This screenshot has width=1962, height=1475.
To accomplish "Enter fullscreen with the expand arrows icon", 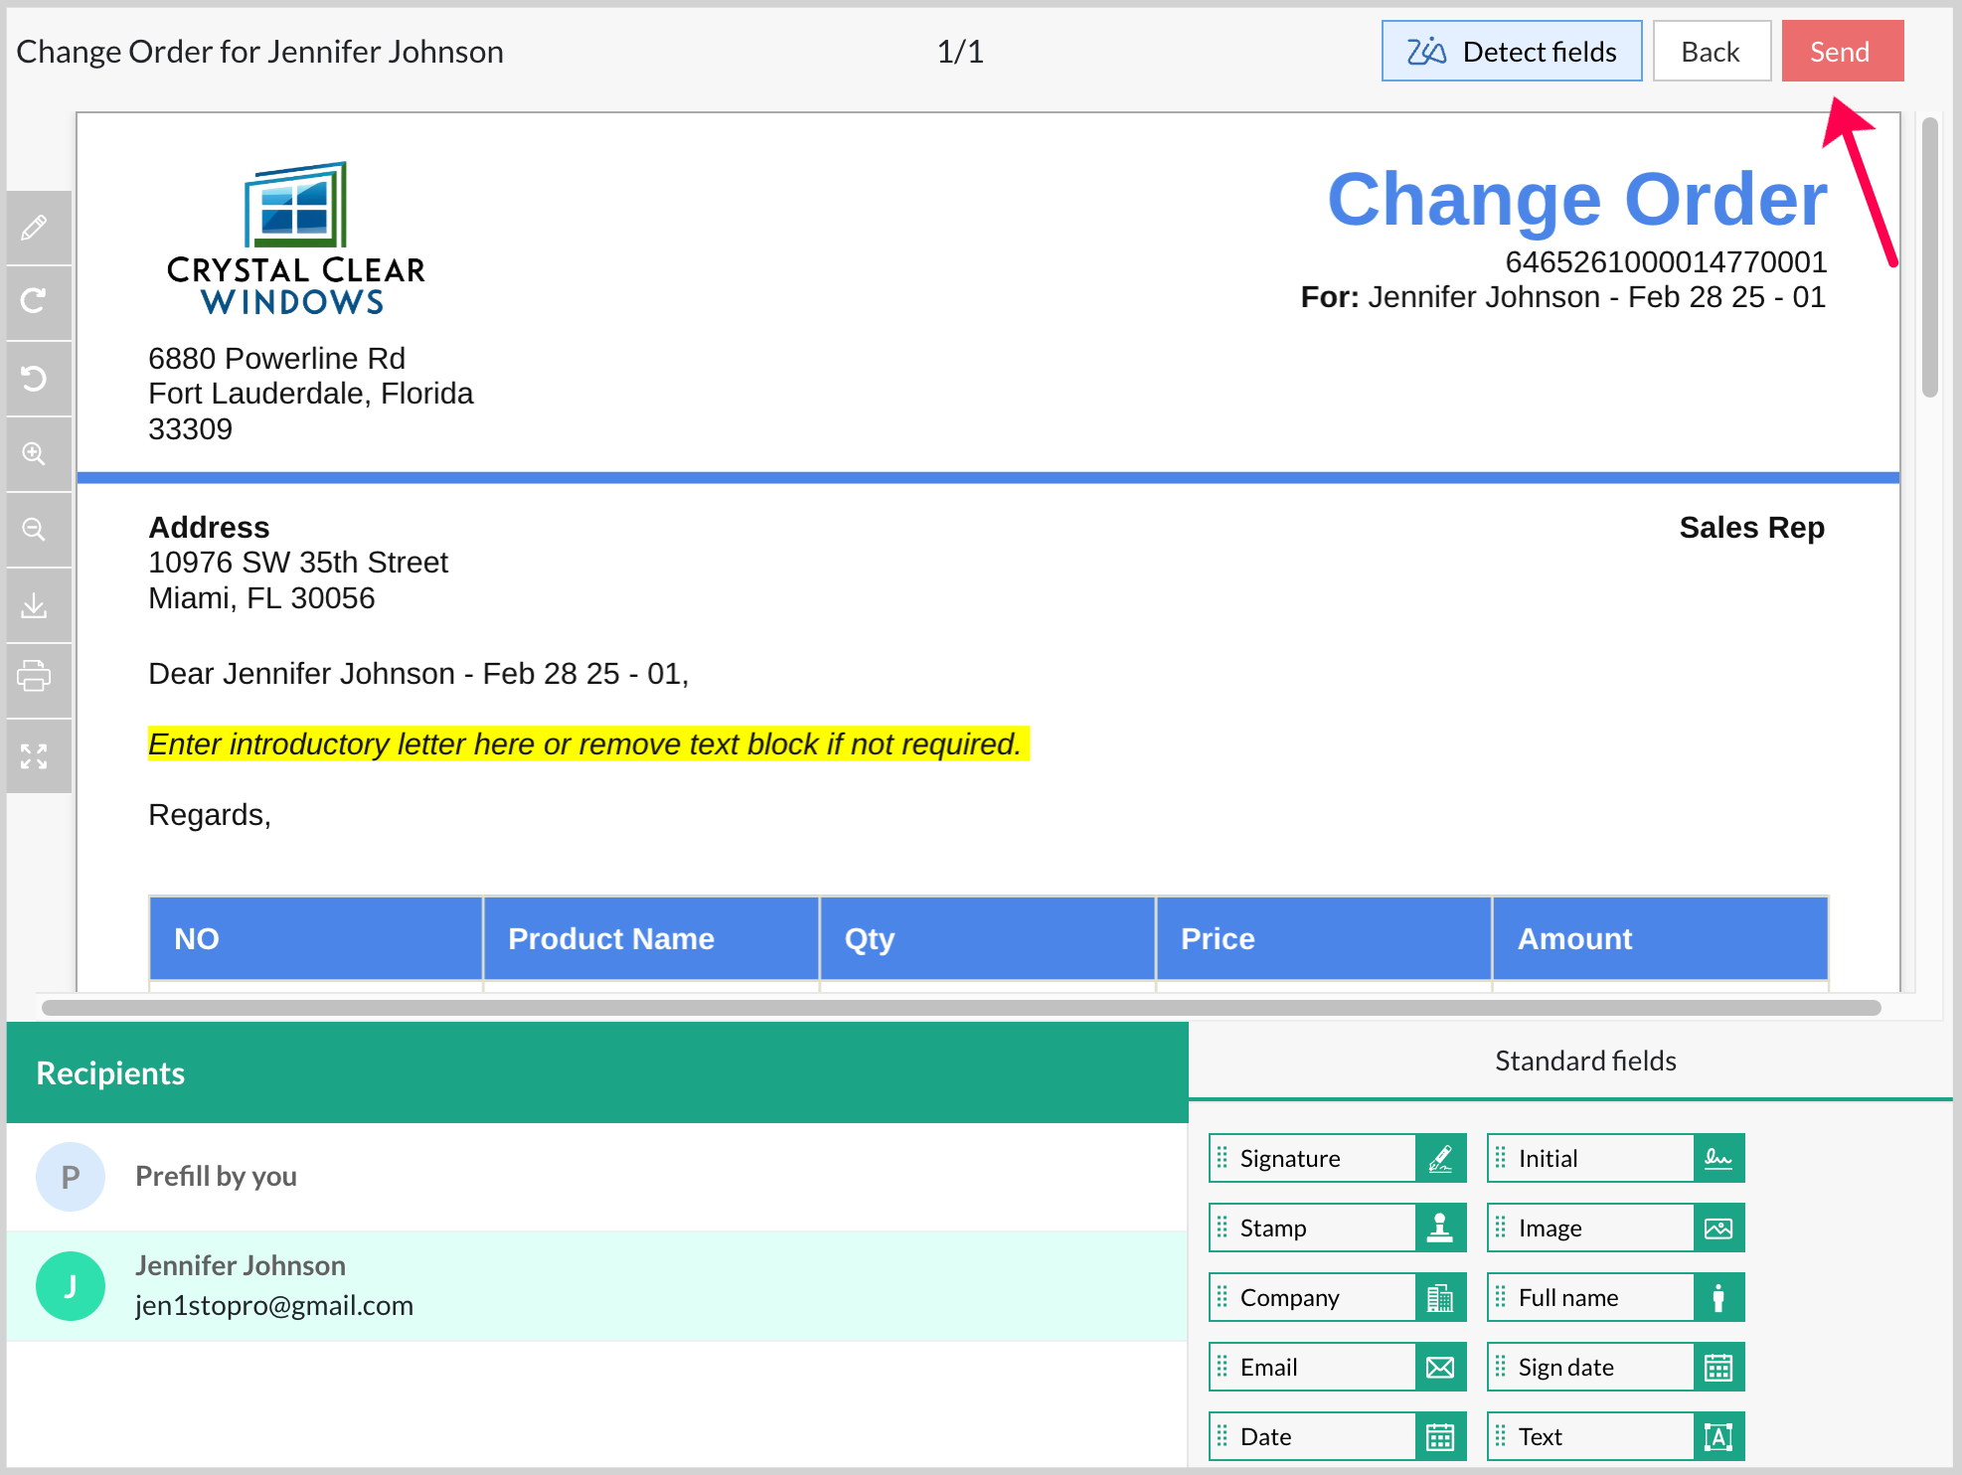I will pos(35,756).
